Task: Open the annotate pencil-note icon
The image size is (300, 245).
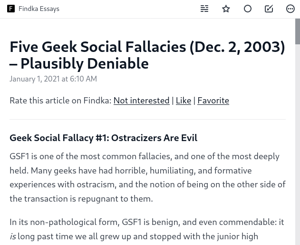Action: 269,9
